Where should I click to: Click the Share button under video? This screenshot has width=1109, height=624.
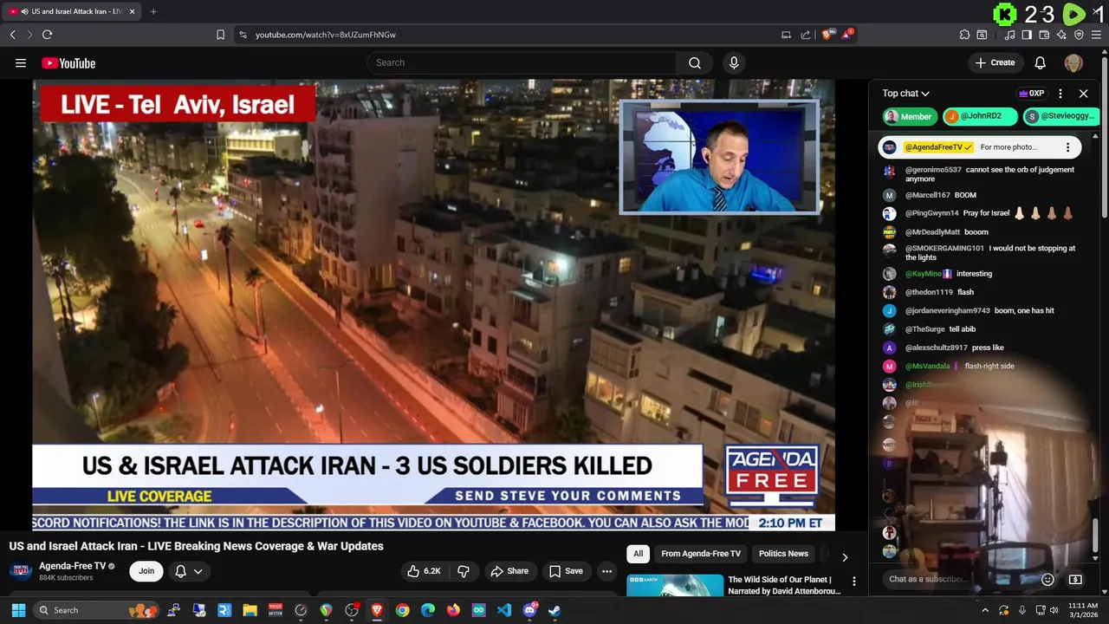click(509, 571)
